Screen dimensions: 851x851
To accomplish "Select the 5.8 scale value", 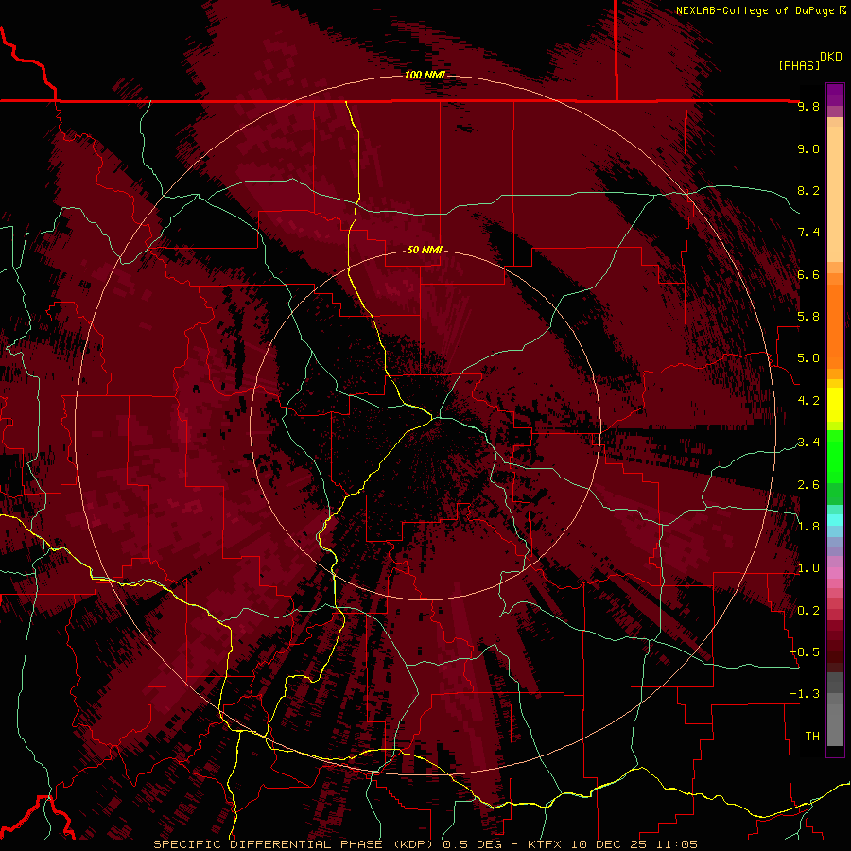I will coord(808,317).
